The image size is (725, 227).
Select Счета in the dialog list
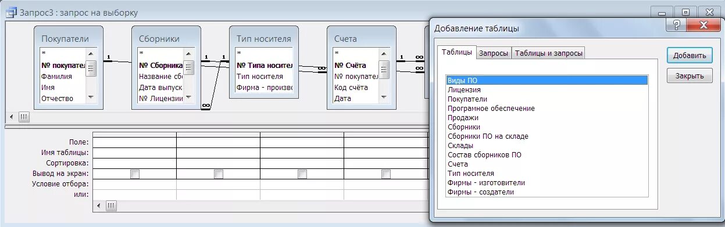547,164
